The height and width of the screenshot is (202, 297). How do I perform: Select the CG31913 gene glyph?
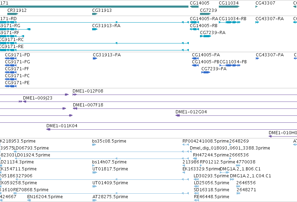95,14
